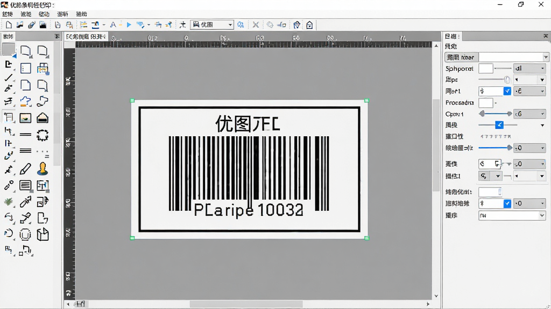This screenshot has height=309, width=551.
Task: Click the gray button at properties panel top-left
Action: (x=461, y=57)
